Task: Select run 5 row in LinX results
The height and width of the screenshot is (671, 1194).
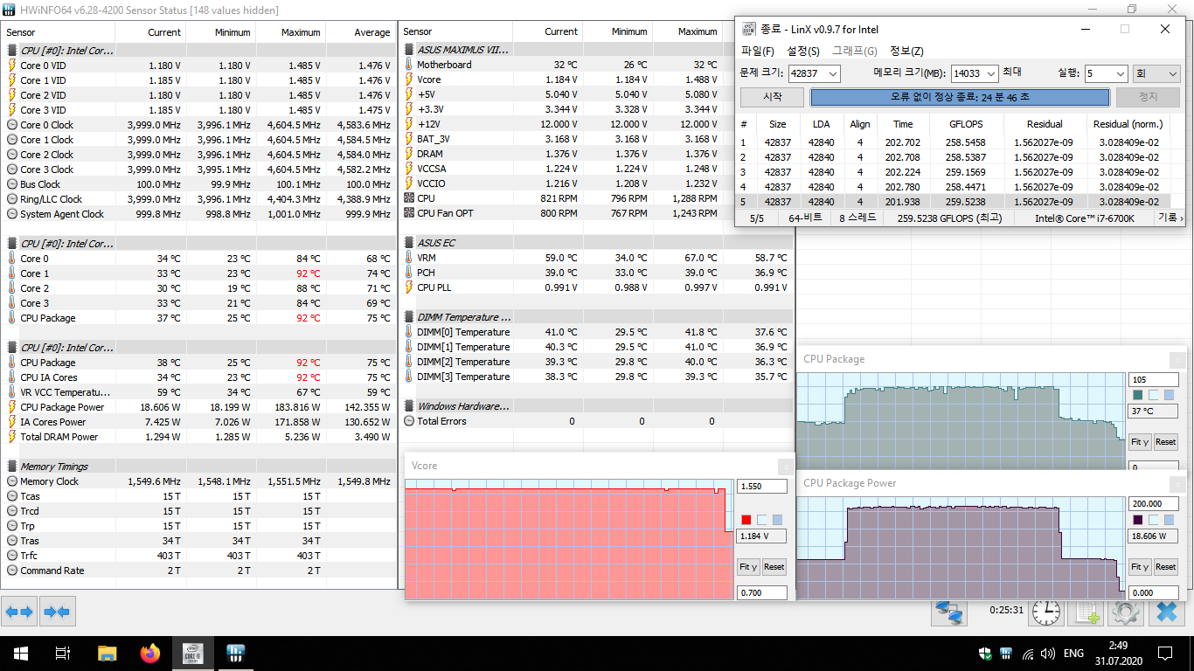Action: pyautogui.click(x=955, y=202)
